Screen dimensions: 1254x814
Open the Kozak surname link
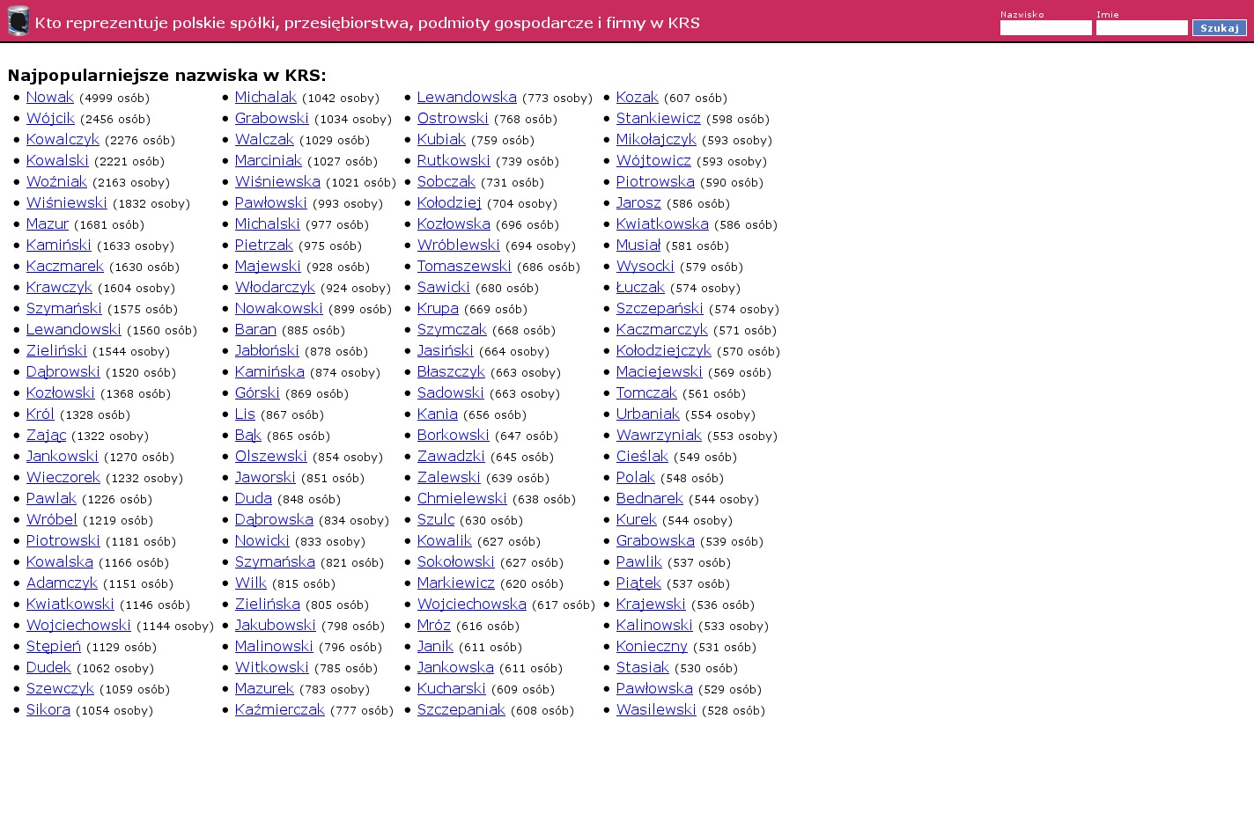pos(637,98)
